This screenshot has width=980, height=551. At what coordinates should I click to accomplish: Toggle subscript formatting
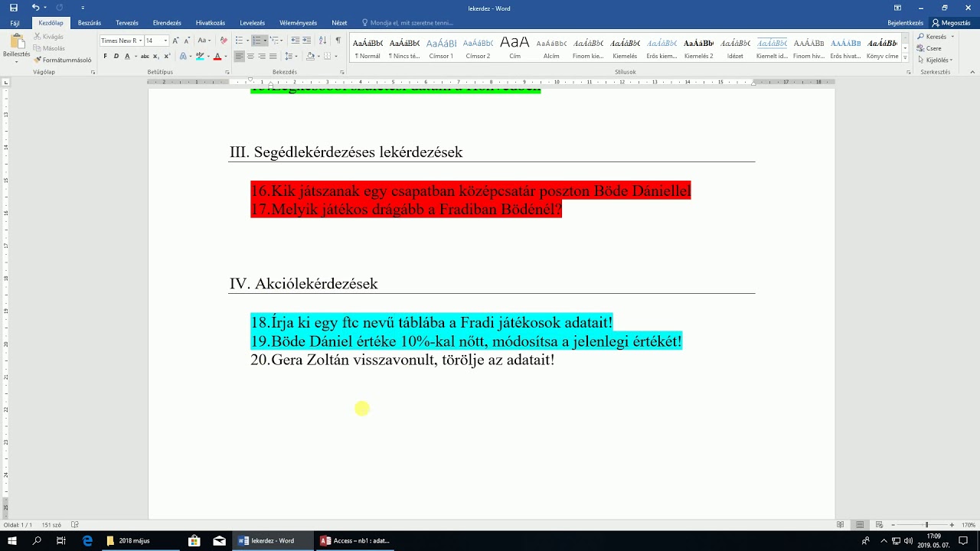point(157,56)
